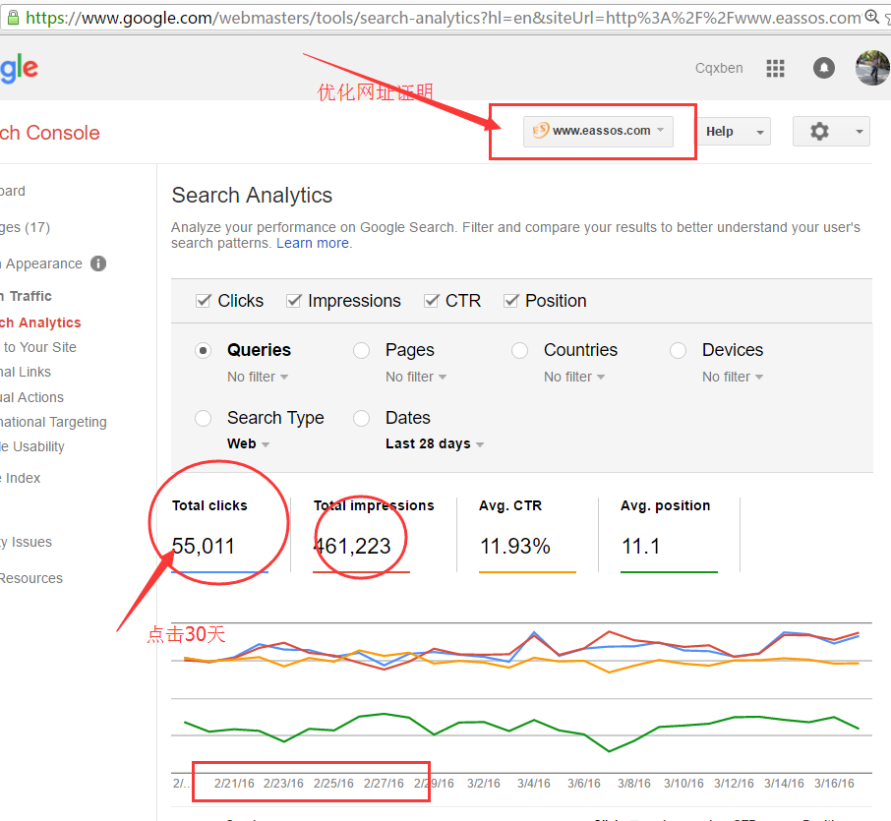Click the 3/16/16 date on chart axis
Viewport: 891px width, 821px height.
[x=834, y=784]
